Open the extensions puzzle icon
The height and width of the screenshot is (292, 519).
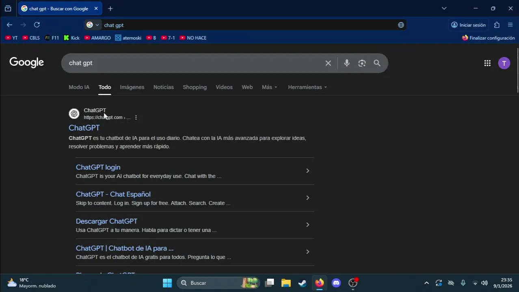point(497,25)
